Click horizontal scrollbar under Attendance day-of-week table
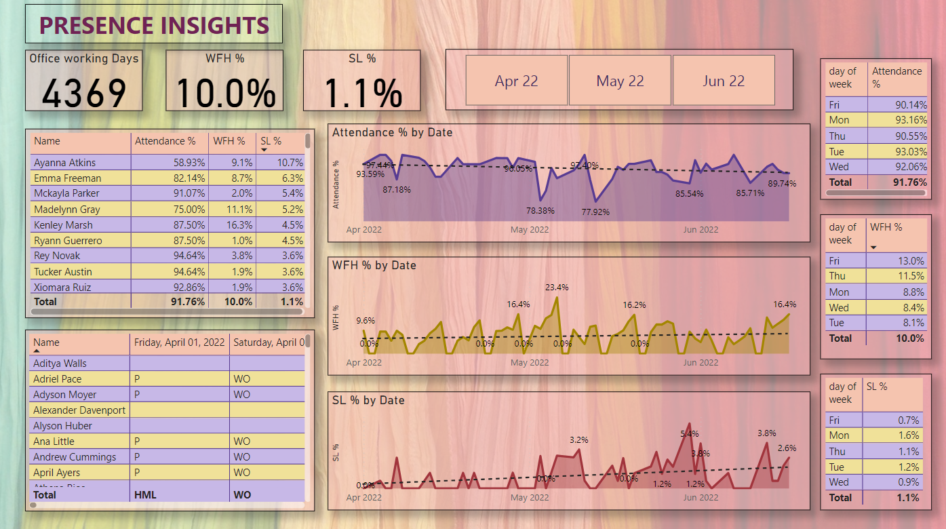The height and width of the screenshot is (529, 946). point(875,193)
